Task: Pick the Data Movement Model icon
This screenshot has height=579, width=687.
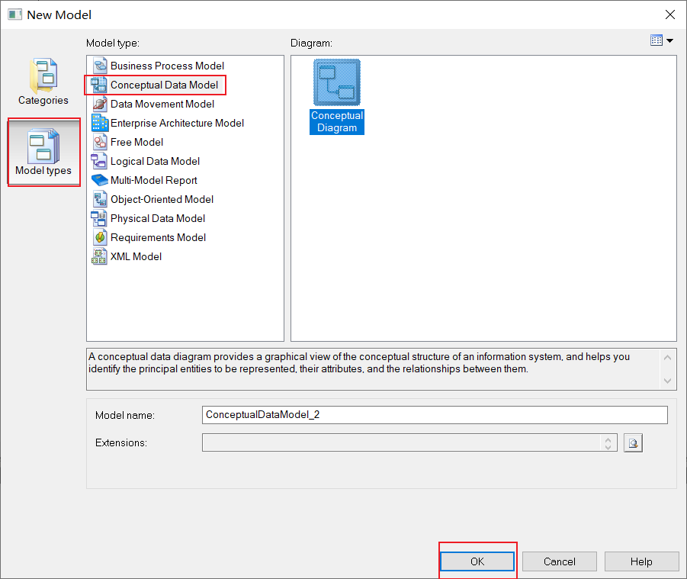Action: coord(100,104)
